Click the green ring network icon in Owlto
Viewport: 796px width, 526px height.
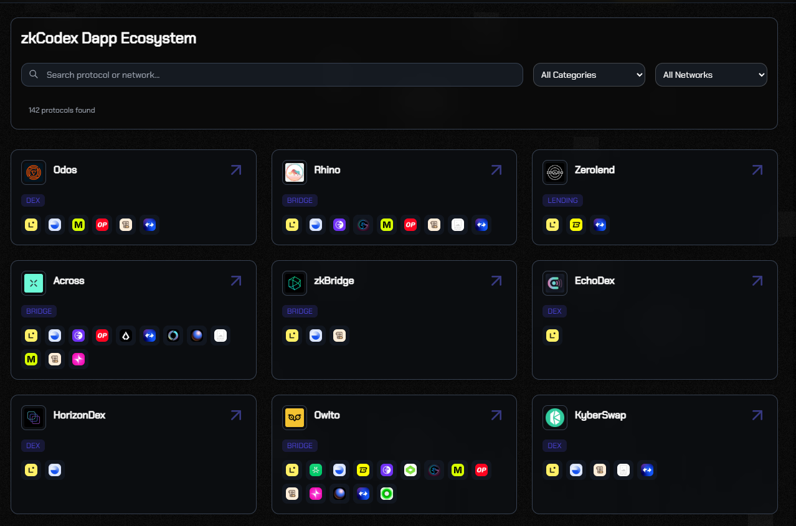coord(387,494)
